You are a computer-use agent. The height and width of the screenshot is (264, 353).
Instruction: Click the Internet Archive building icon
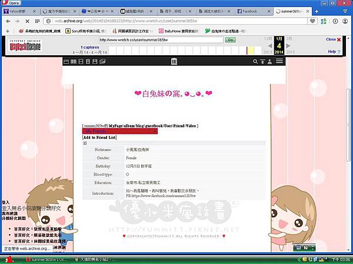[174, 61]
